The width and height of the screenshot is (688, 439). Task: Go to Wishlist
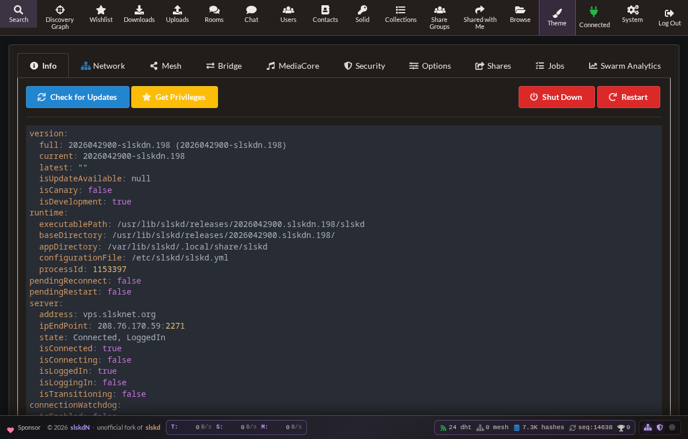coord(101,14)
